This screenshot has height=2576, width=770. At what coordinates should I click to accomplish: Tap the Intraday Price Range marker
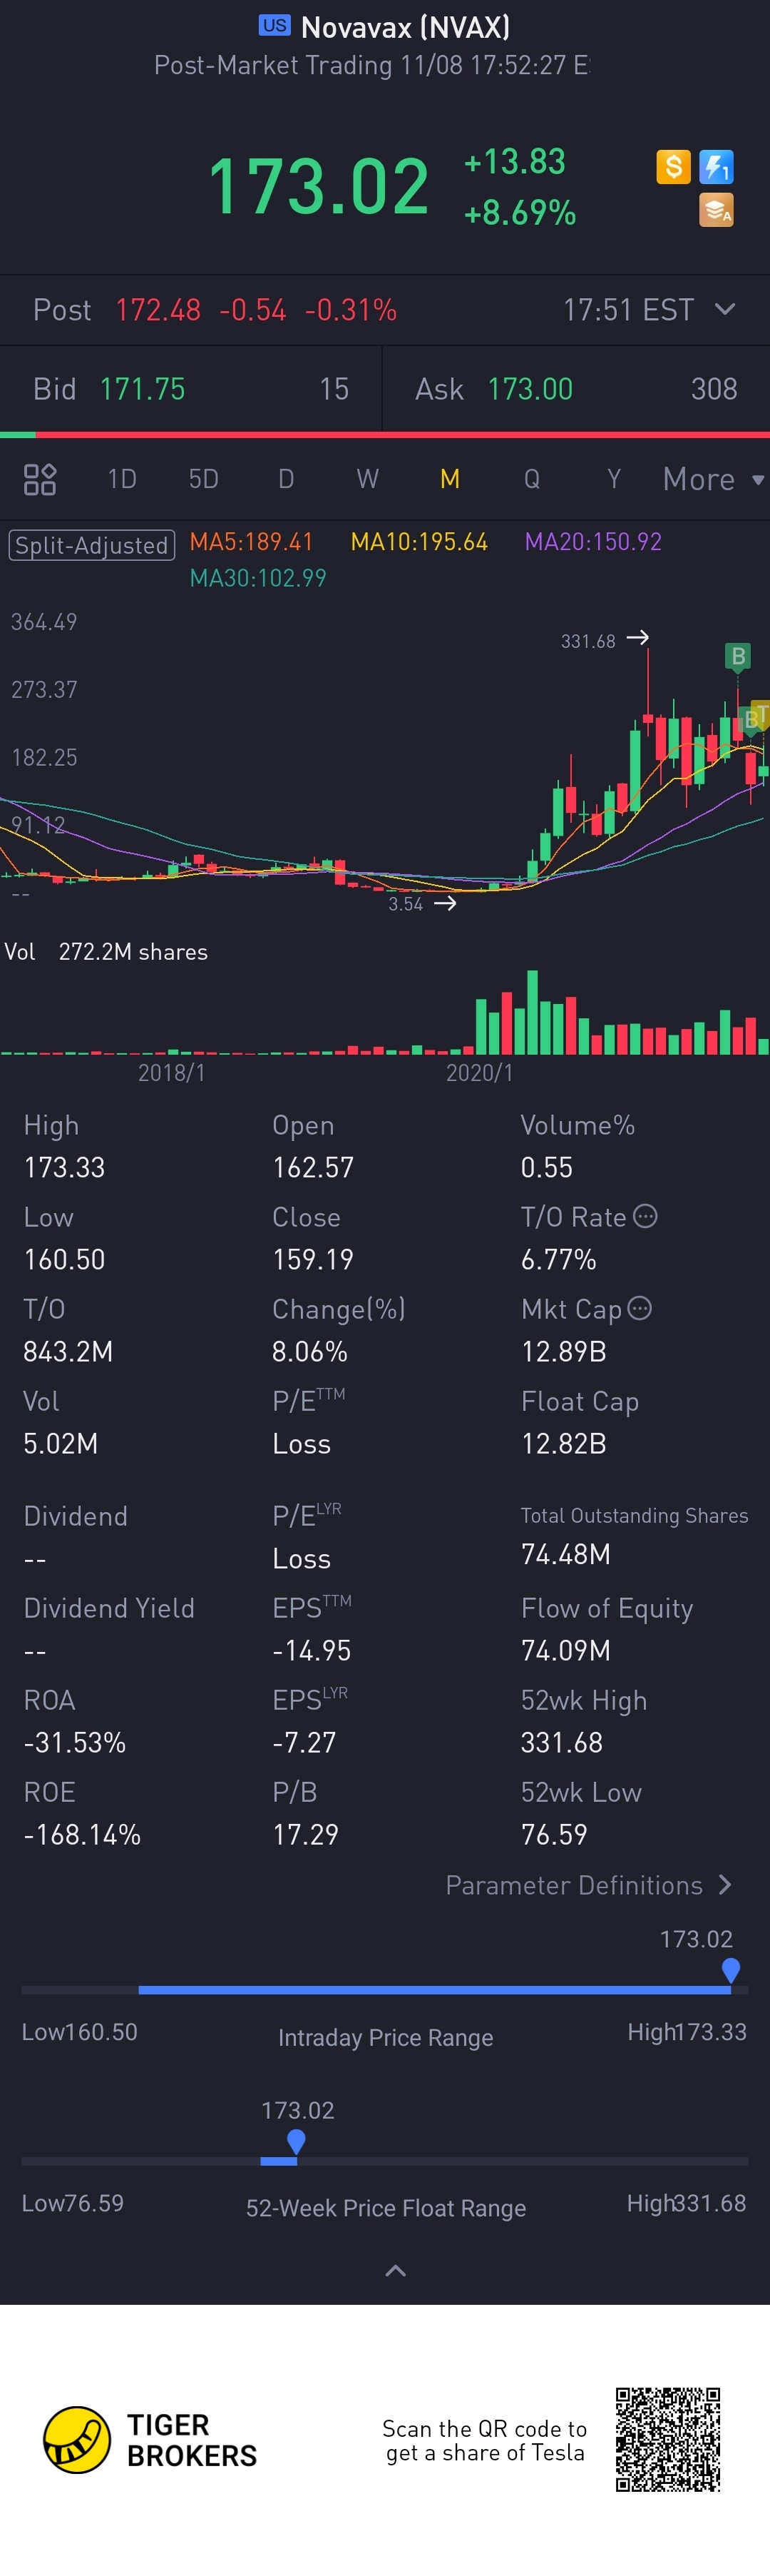[x=730, y=1970]
